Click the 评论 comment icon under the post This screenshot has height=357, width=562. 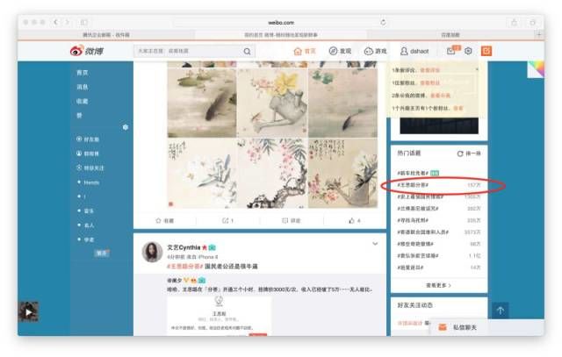click(292, 220)
